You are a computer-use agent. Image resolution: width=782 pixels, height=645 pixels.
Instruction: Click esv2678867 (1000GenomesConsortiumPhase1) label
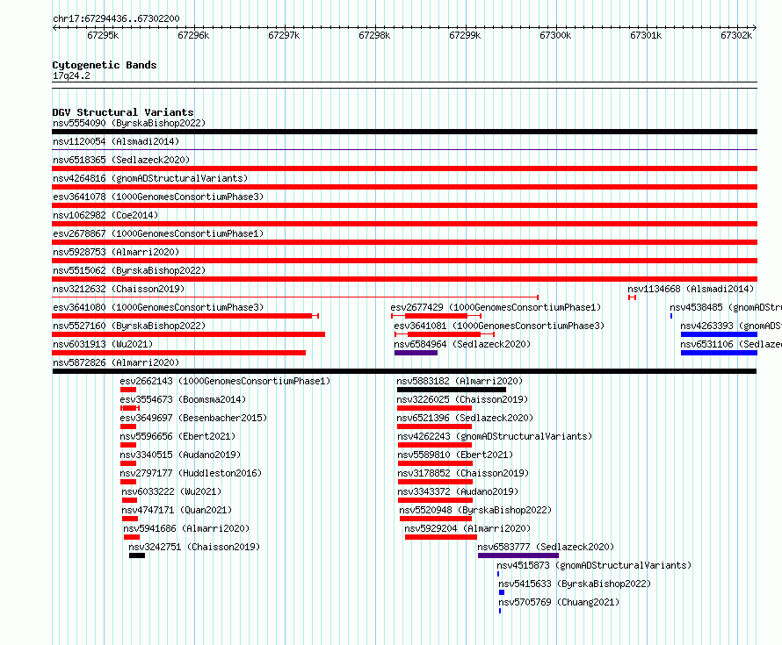[158, 233]
